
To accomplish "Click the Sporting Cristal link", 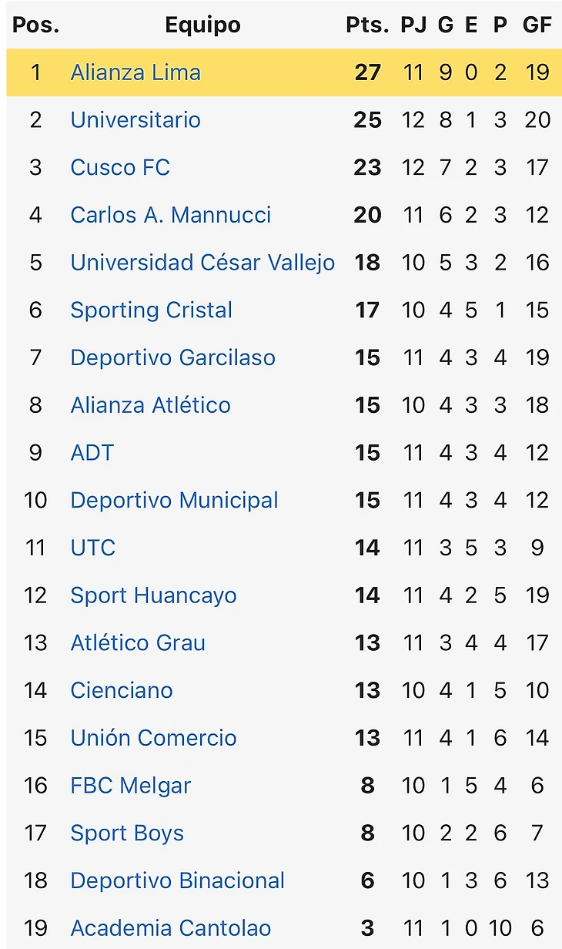I will point(151,310).
